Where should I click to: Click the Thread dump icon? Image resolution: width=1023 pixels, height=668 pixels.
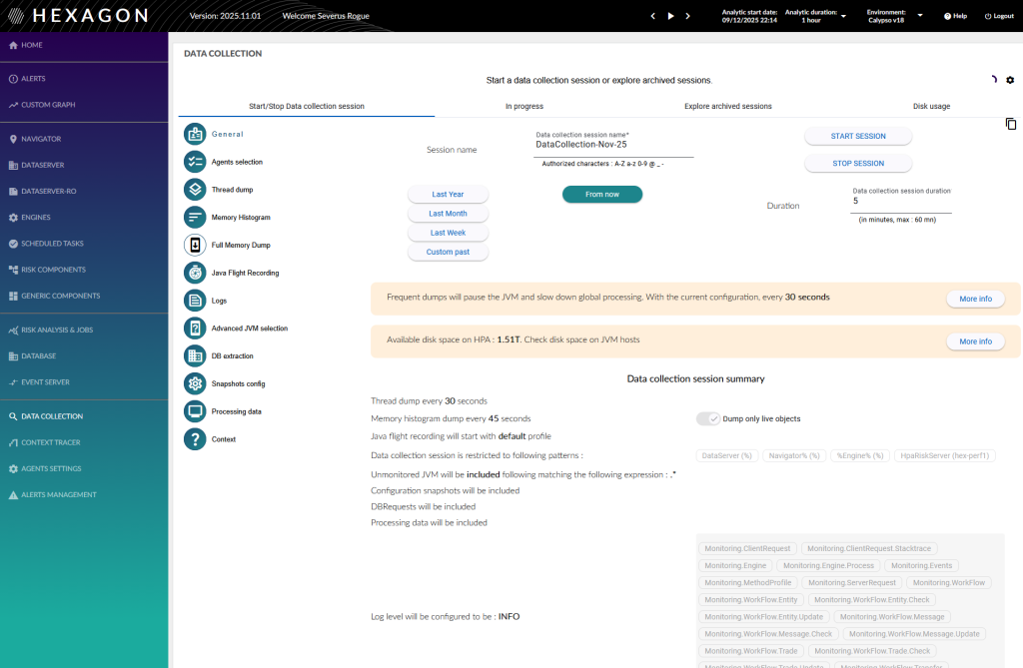pos(195,189)
